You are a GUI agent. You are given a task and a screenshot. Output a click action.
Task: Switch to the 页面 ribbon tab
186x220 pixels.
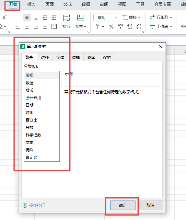click(49, 5)
